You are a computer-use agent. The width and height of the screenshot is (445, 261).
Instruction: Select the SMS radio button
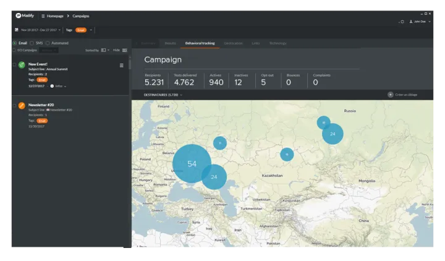[31, 43]
